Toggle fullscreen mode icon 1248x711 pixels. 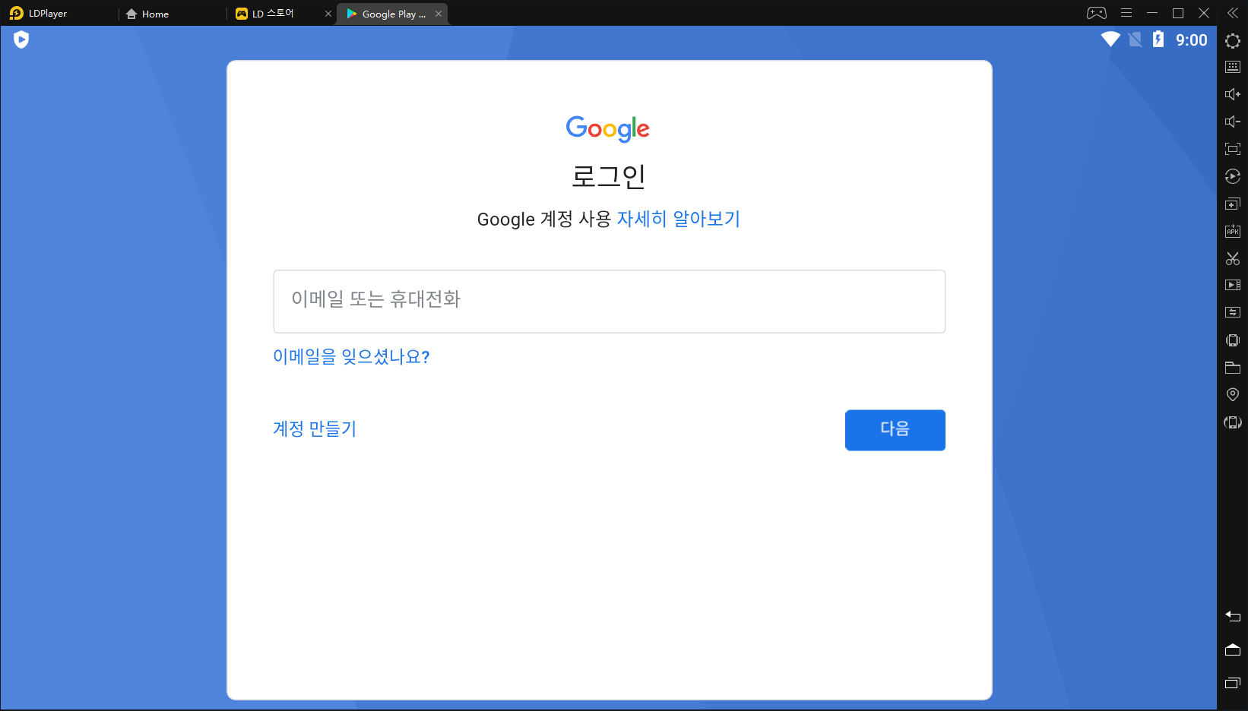1233,149
